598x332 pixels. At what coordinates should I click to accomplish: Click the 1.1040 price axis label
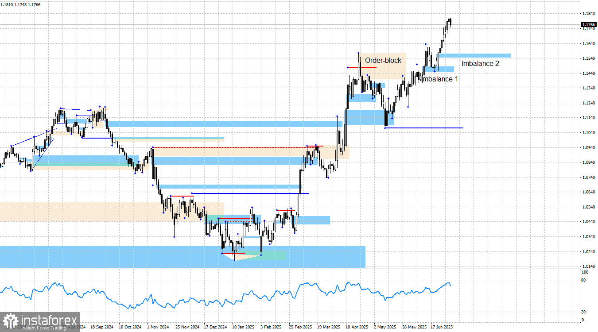click(588, 133)
